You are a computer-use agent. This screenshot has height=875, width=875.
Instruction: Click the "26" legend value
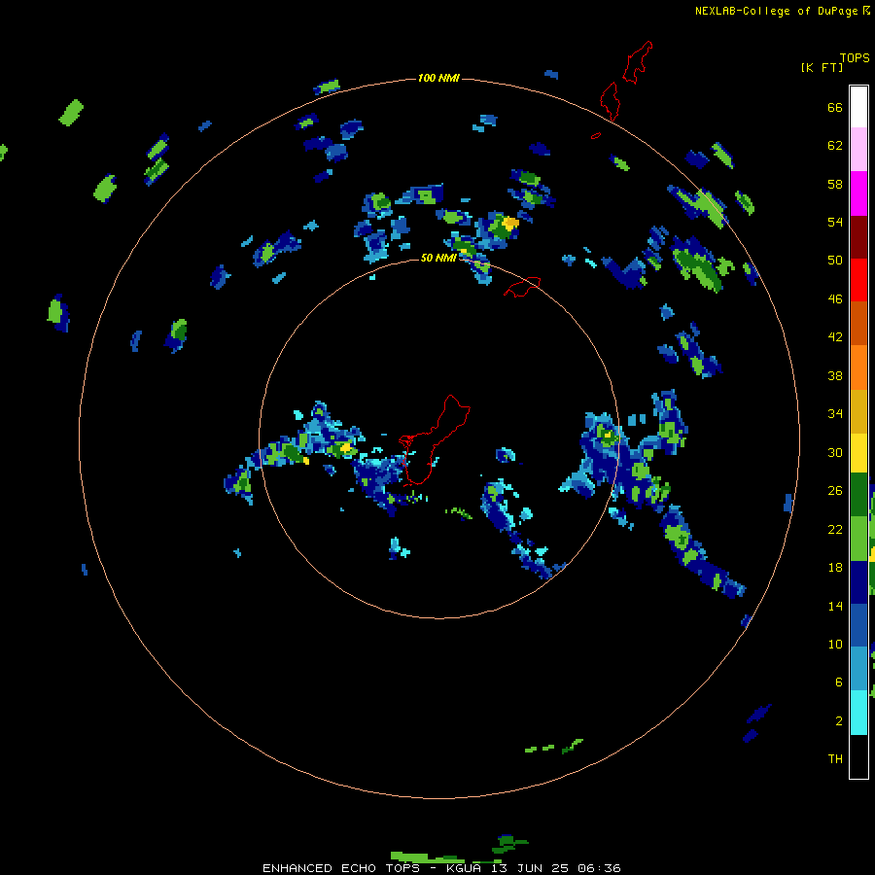pos(835,491)
